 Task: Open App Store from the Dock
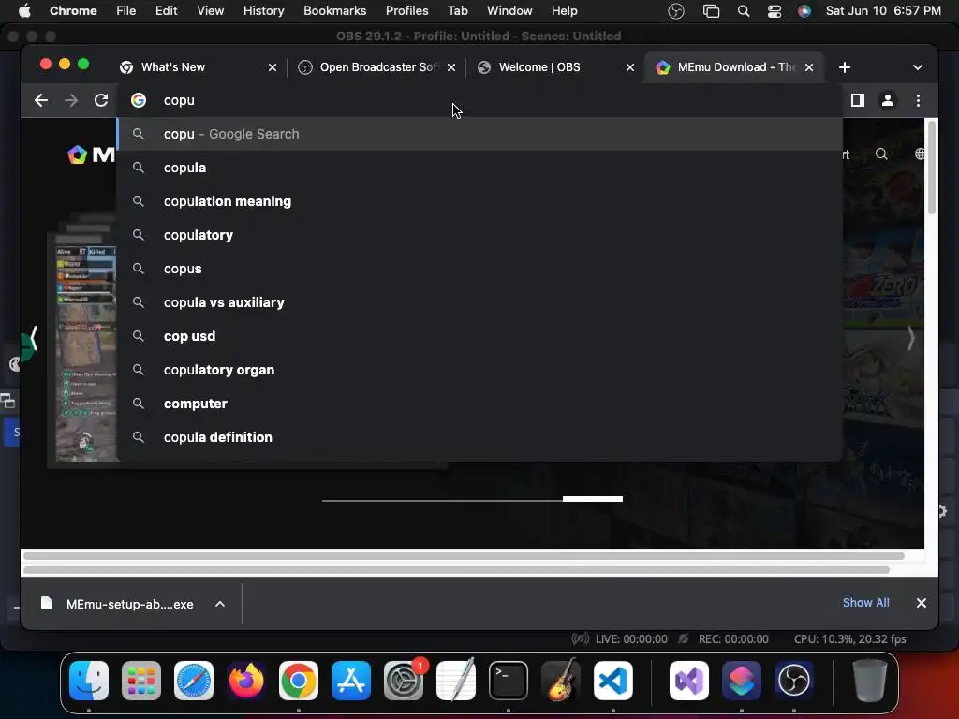[351, 680]
